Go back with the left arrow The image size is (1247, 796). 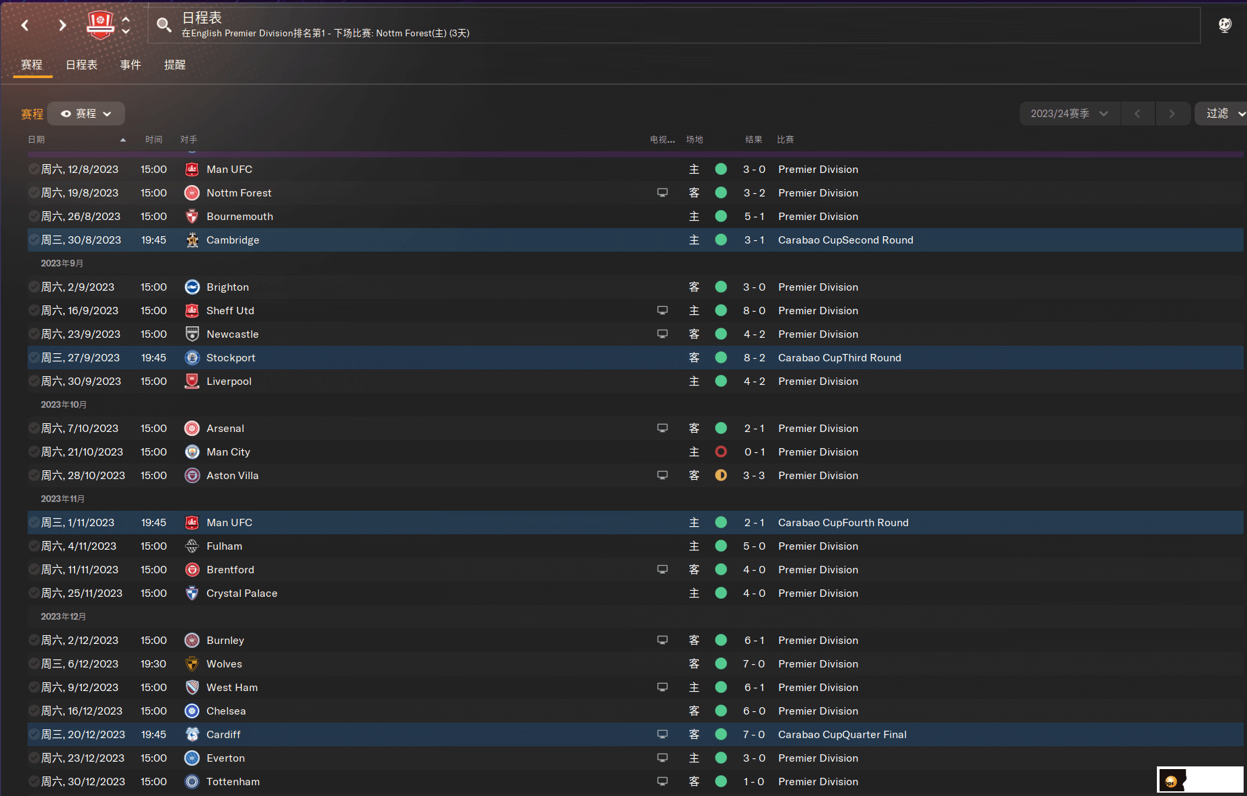25,26
